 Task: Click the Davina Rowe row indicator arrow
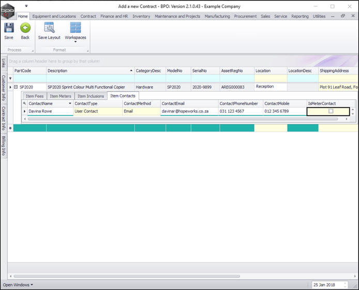click(x=24, y=111)
